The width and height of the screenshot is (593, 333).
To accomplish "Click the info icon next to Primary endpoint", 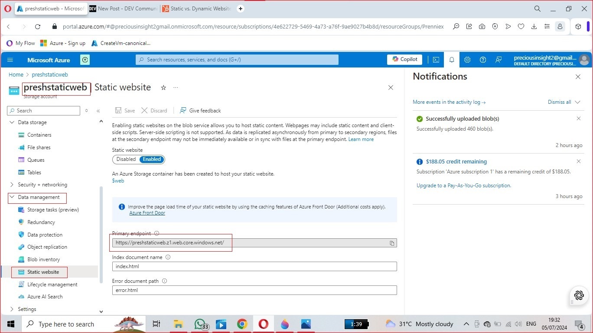I will (157, 234).
